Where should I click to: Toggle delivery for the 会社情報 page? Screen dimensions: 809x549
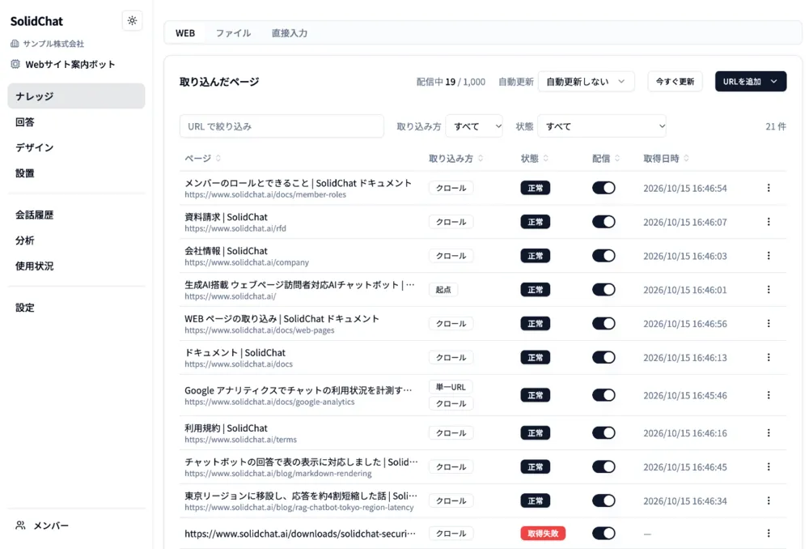click(604, 256)
